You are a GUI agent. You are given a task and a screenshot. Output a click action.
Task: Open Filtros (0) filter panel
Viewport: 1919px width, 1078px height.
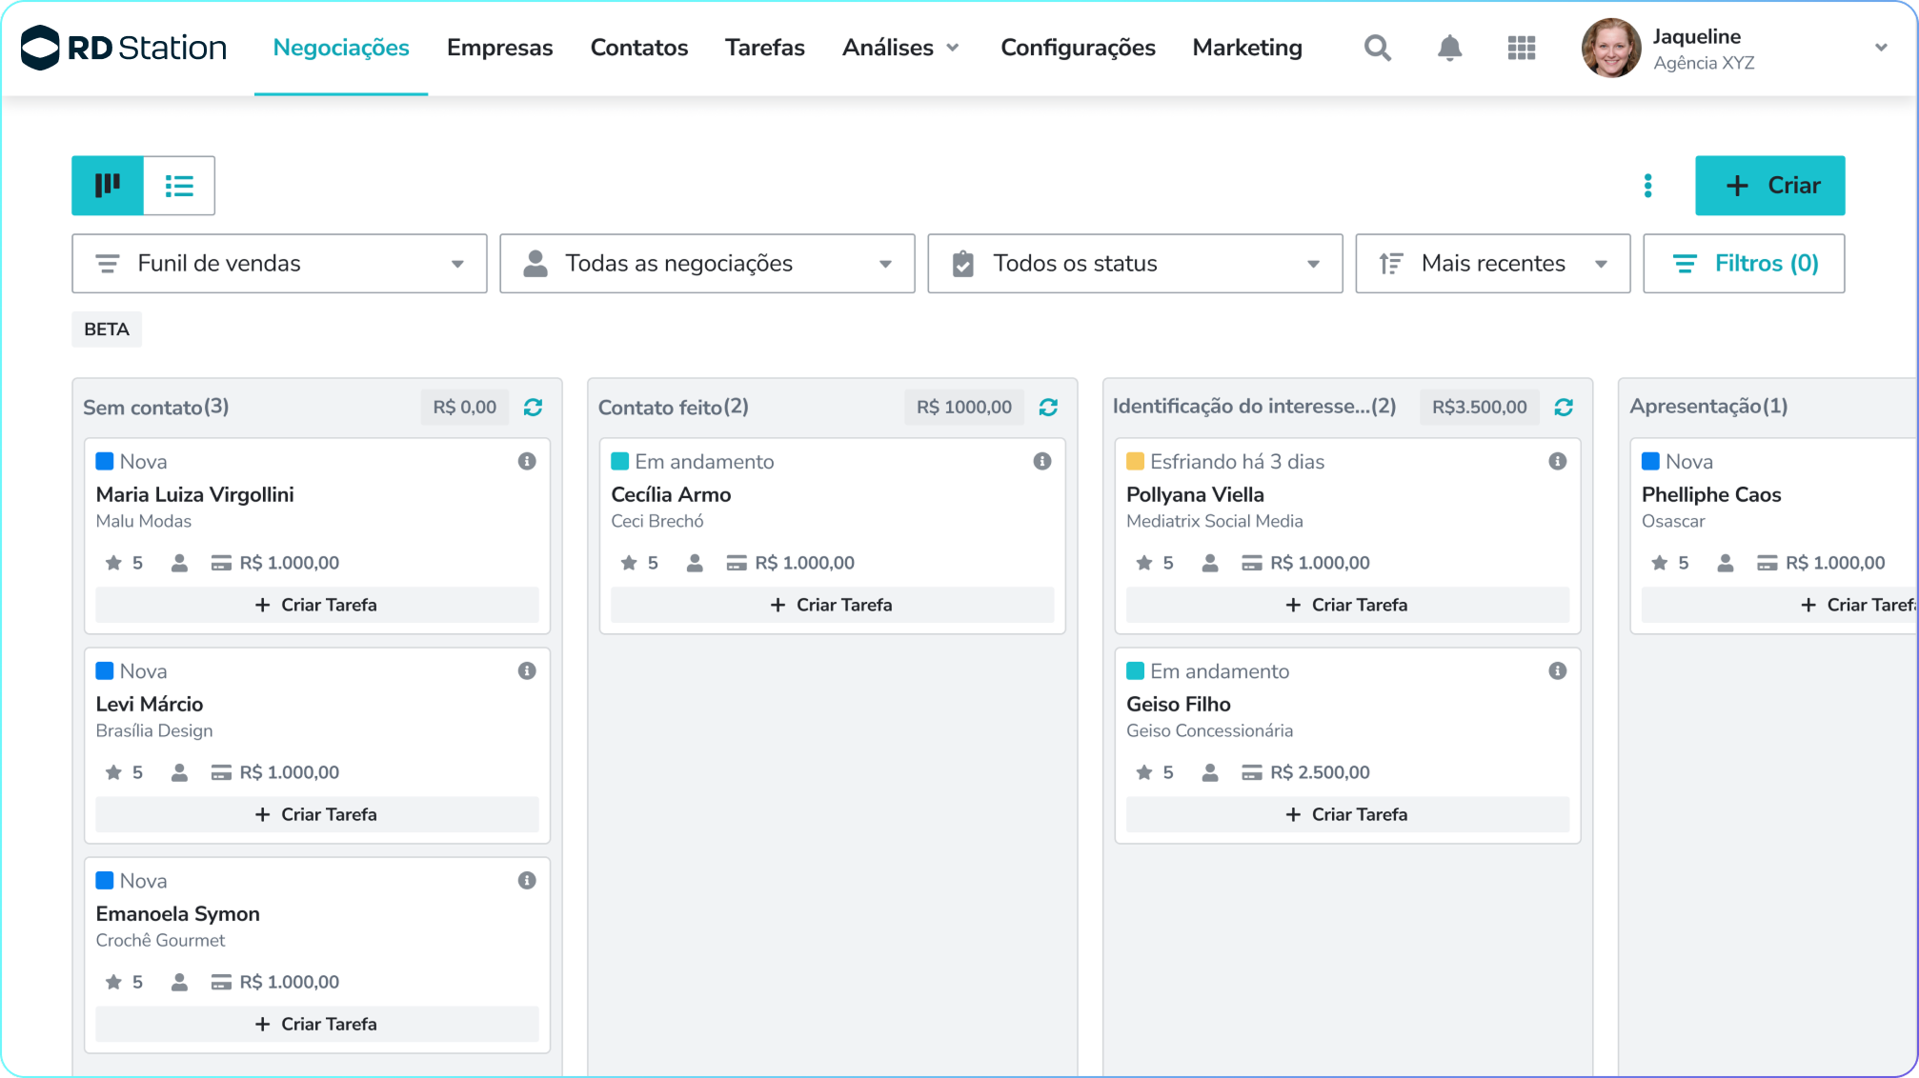coord(1744,264)
